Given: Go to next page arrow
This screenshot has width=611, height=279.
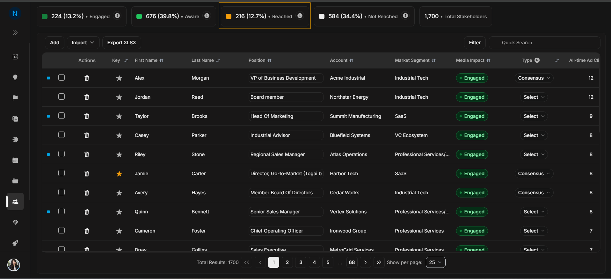Looking at the screenshot, I should [365, 262].
